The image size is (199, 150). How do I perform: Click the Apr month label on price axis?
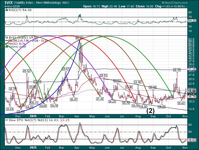point(77,116)
